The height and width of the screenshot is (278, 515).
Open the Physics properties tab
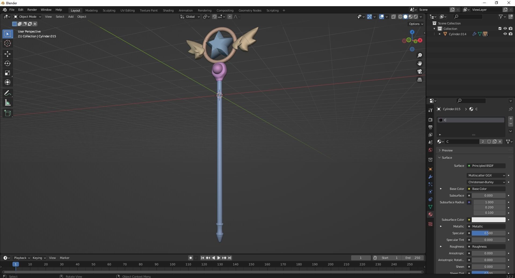pyautogui.click(x=430, y=192)
